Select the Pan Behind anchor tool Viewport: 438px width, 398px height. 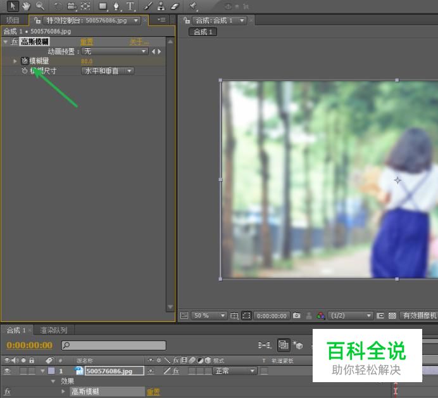(x=85, y=6)
